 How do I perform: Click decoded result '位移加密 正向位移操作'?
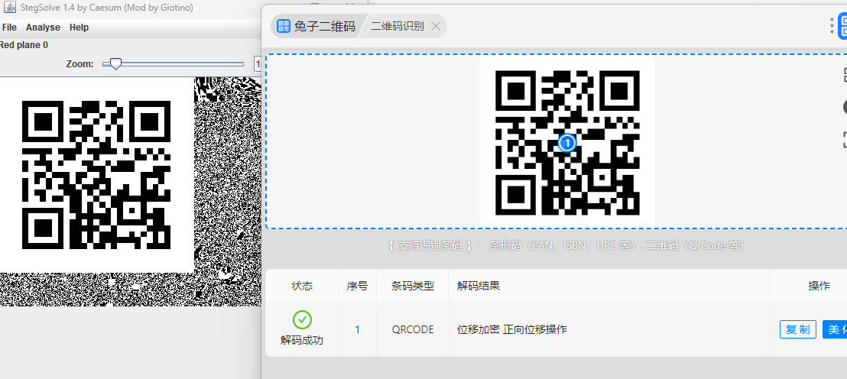click(x=512, y=329)
